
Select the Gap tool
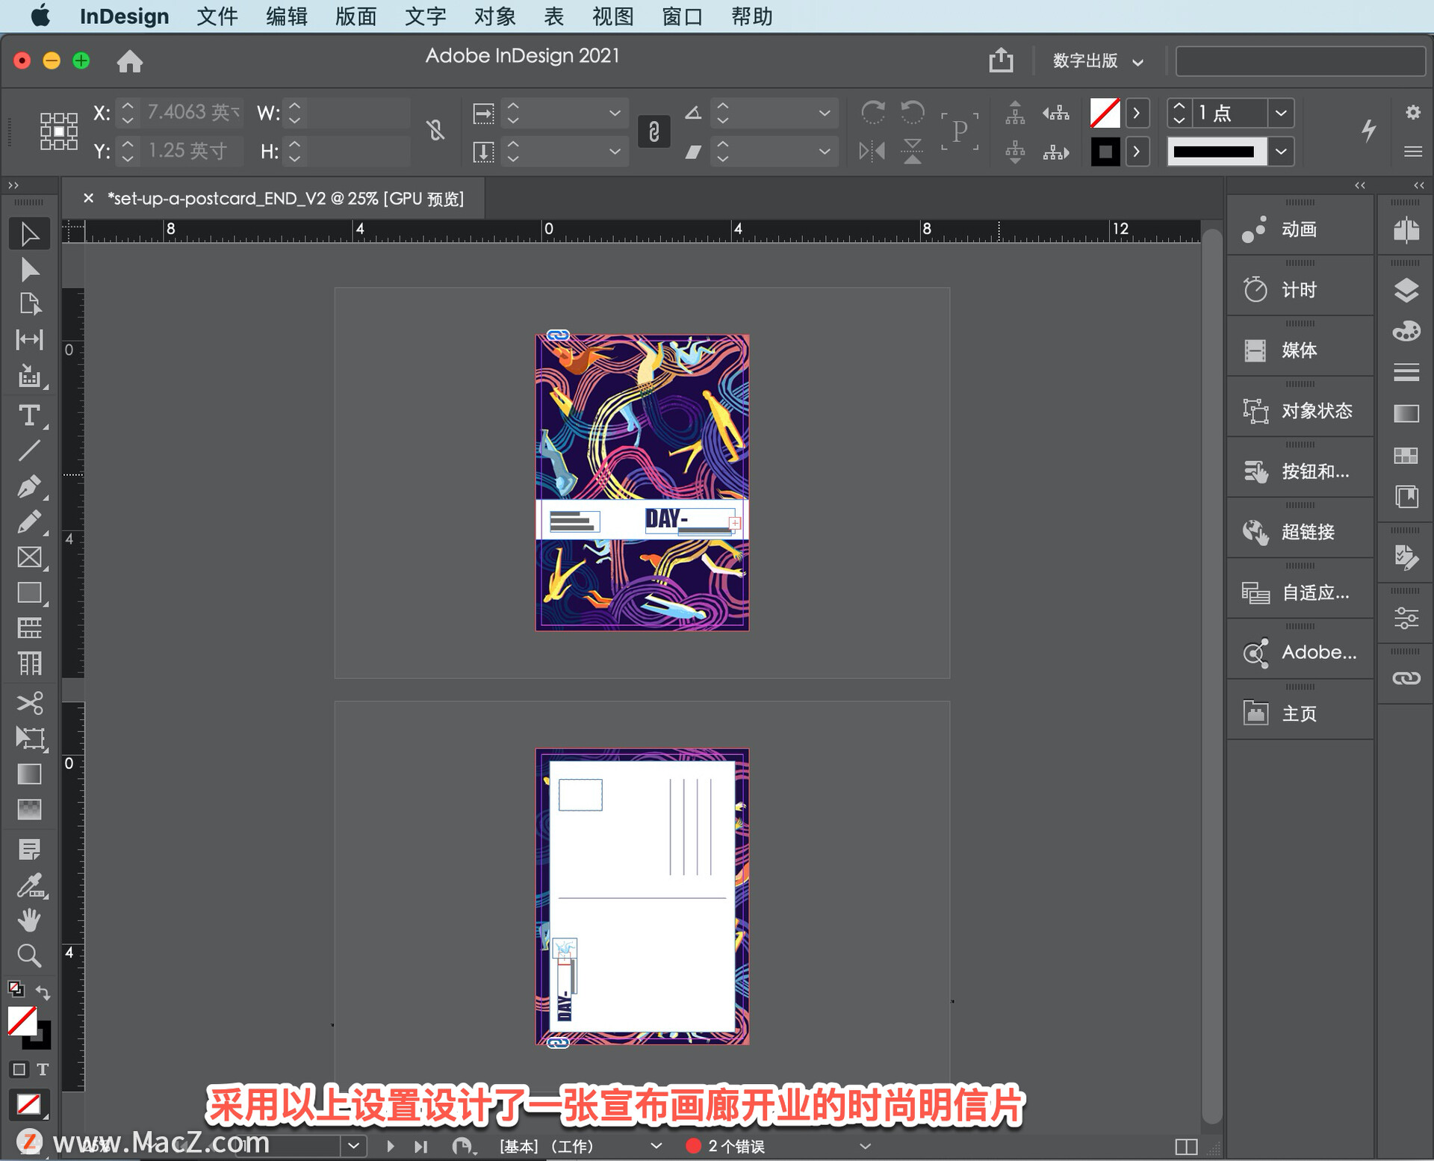(29, 340)
